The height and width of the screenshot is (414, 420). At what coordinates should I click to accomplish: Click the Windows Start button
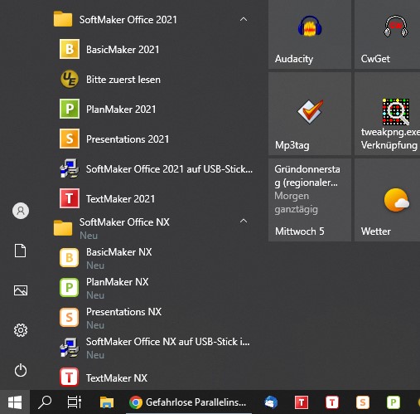click(x=15, y=402)
